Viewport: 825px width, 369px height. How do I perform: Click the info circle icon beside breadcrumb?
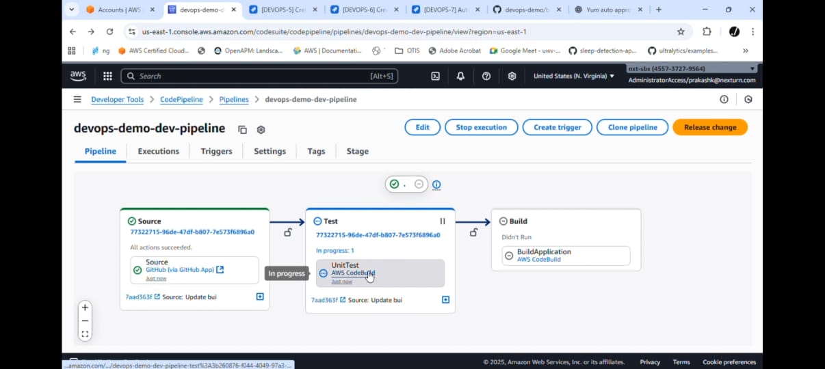(724, 99)
